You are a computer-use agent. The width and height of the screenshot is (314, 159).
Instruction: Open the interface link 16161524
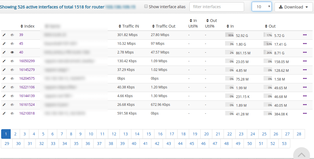tap(27, 105)
